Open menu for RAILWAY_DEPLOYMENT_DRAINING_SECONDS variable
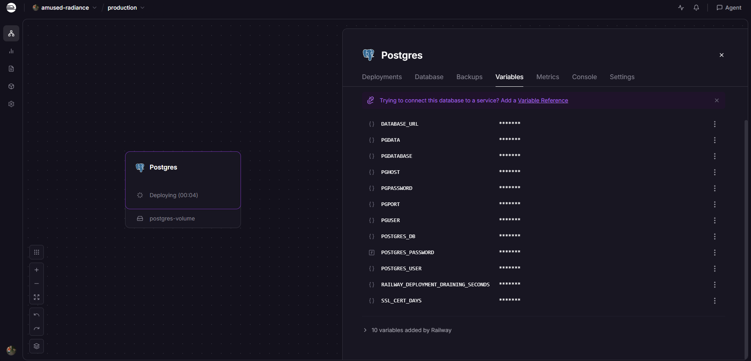The image size is (751, 361). point(715,285)
